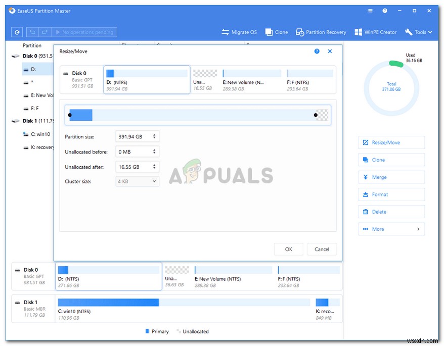
Task: Select C: win10 in left tree
Action: 37,134
